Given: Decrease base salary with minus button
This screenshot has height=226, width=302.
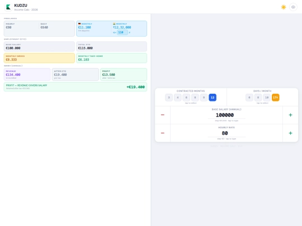Looking at the screenshot, I should click(x=163, y=115).
